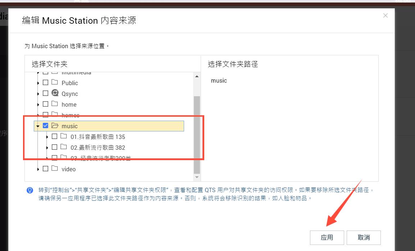Click the folder icon of 01.抖音最新歌曲 135
Screen dimensions: 415x251
click(x=64, y=136)
